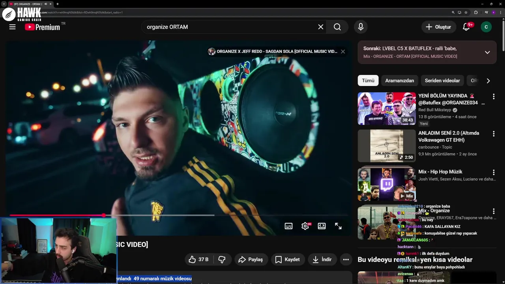The width and height of the screenshot is (505, 284).
Task: Go to YouTube Premium home logo
Action: [42, 27]
